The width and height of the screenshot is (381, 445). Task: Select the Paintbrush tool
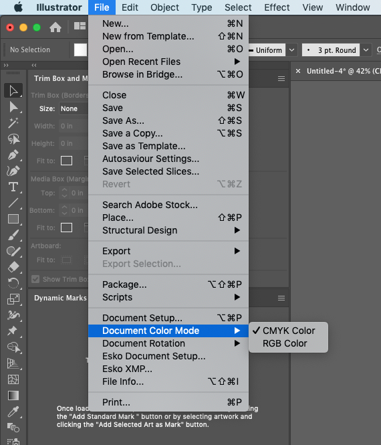coord(13,235)
